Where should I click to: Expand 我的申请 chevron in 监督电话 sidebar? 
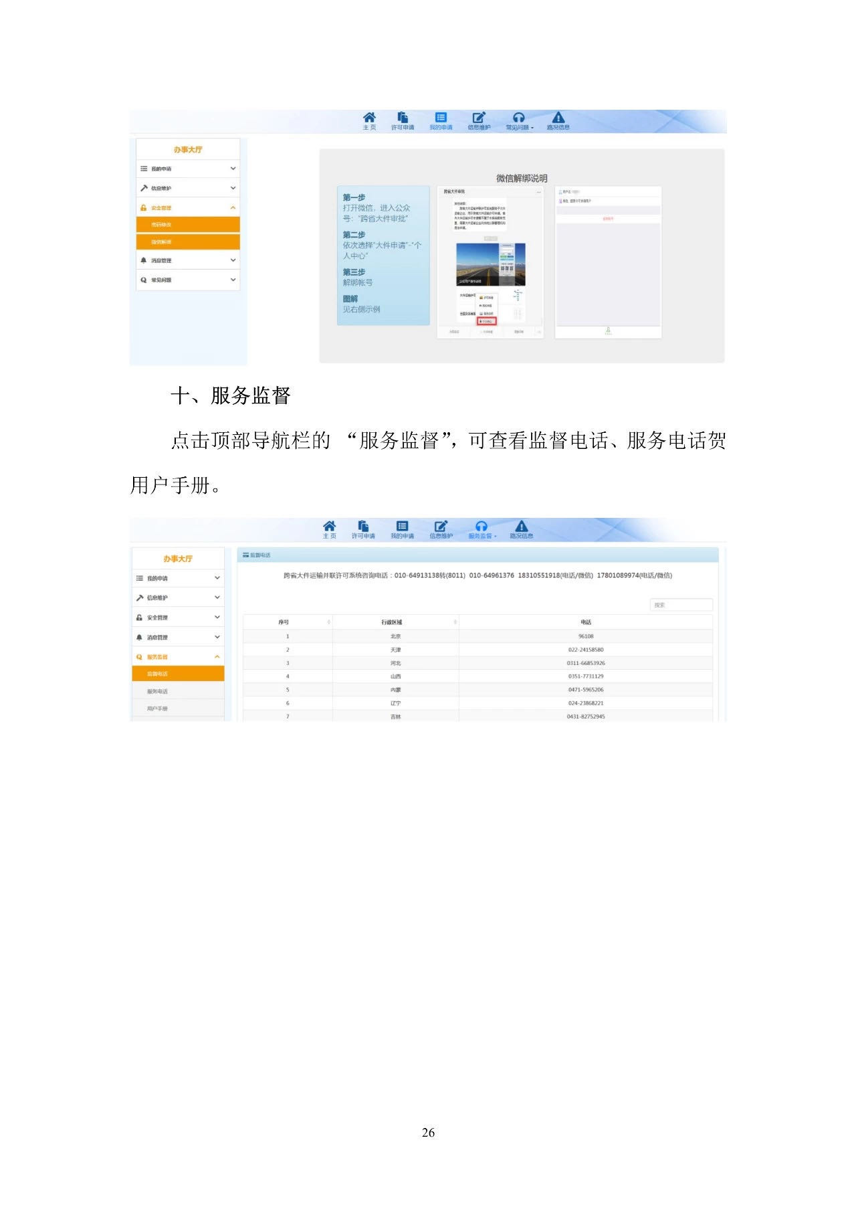[217, 578]
